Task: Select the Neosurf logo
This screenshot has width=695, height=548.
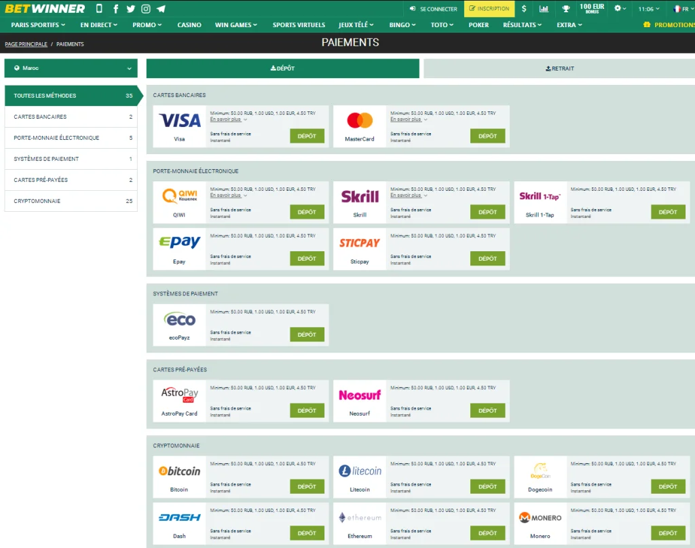Action: [x=360, y=395]
